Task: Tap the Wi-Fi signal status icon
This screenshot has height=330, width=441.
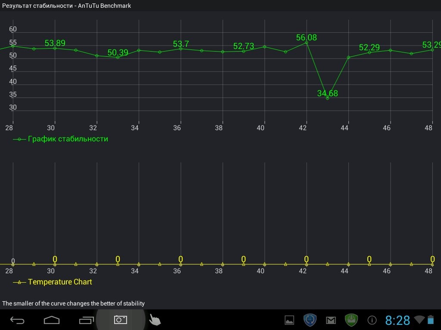Action: 419,320
